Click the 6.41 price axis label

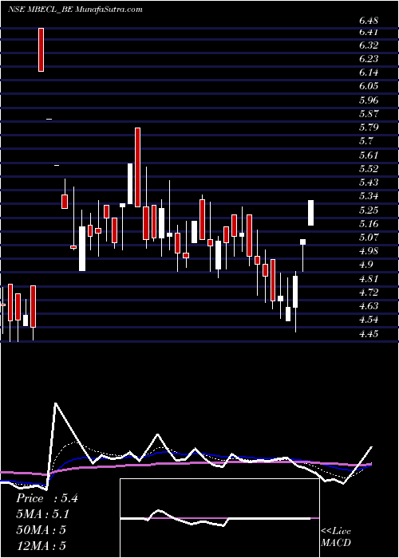(x=369, y=32)
